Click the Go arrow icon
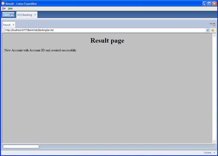Viewport: 218px width, 156px height. [213, 30]
